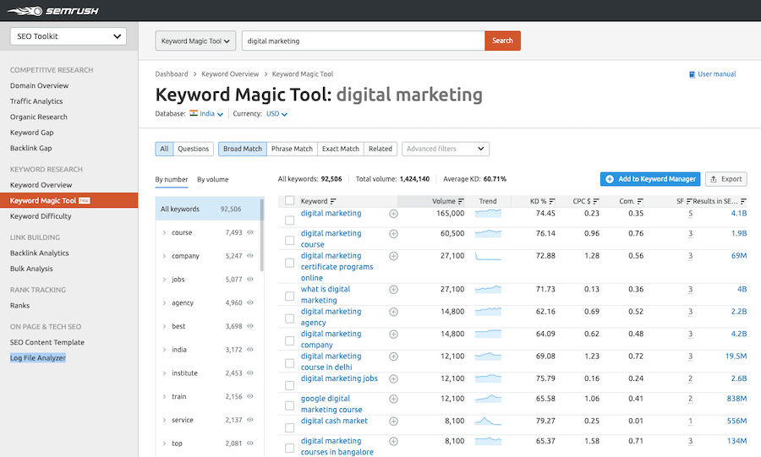The height and width of the screenshot is (457, 761).
Task: Click the keyword groups list scrollbar
Action: pyautogui.click(x=262, y=235)
